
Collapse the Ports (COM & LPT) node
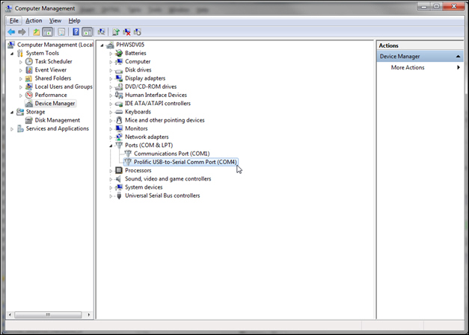tap(111, 145)
